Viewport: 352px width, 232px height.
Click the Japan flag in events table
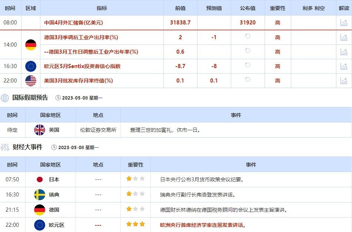coord(40,179)
